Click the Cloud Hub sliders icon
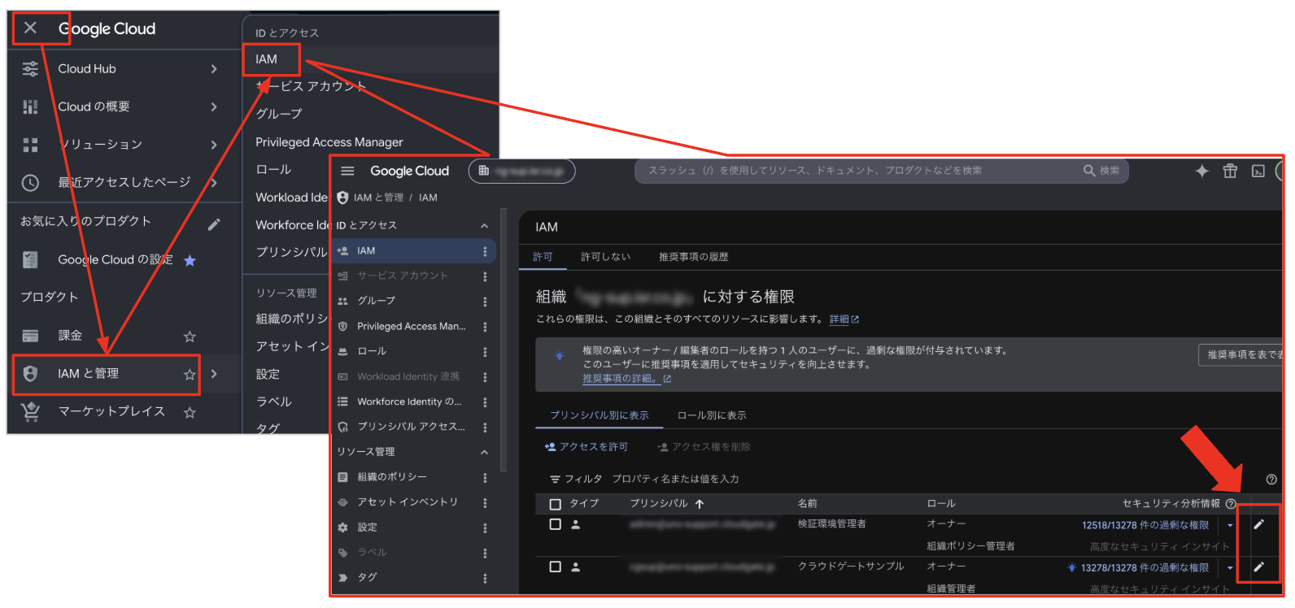The height and width of the screenshot is (608, 1295). pos(30,69)
